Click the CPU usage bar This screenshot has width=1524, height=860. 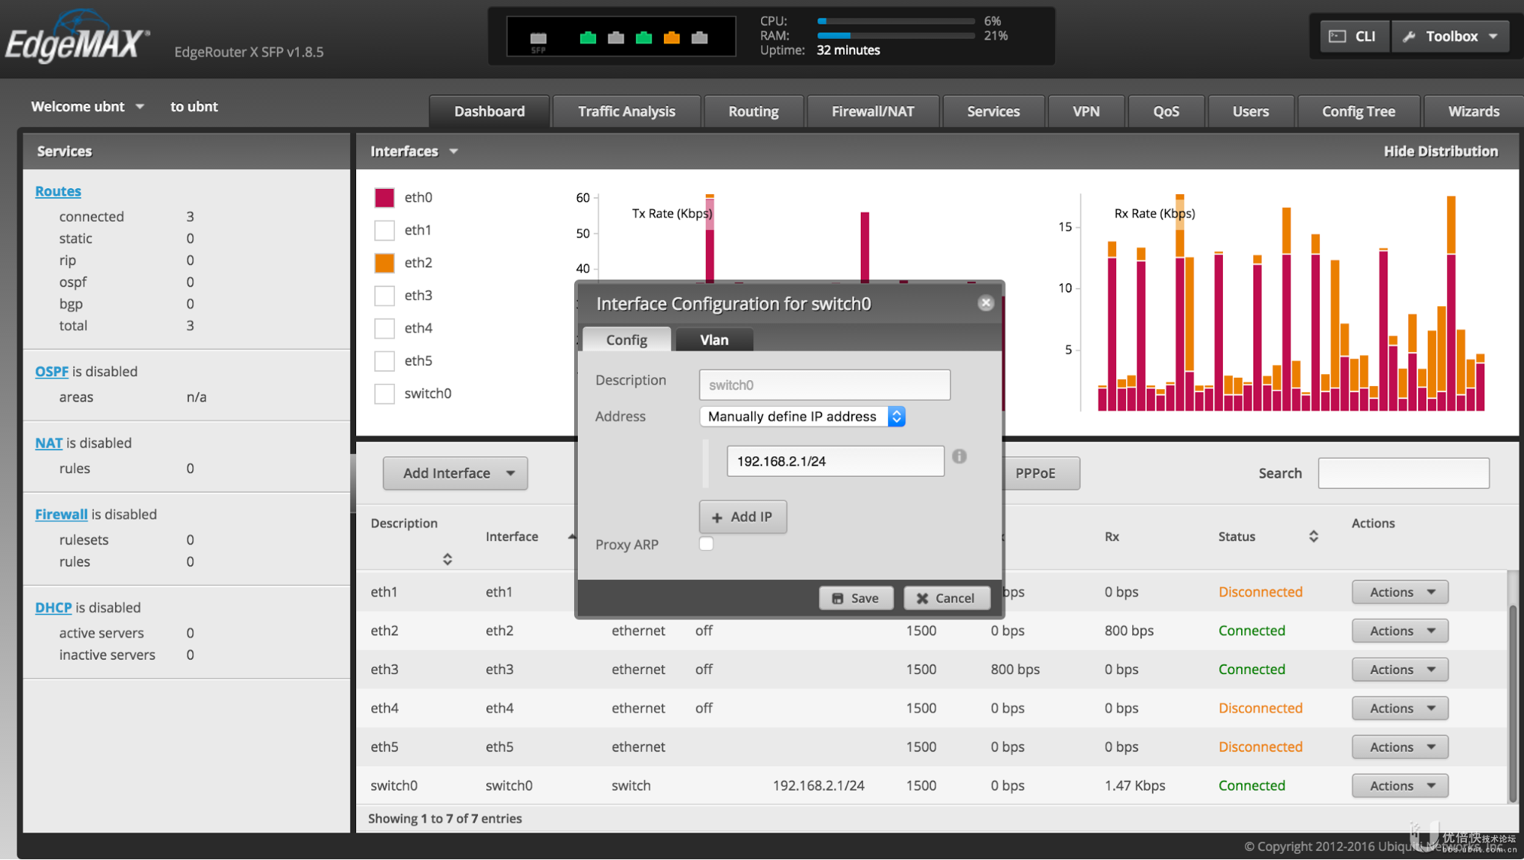coord(896,21)
